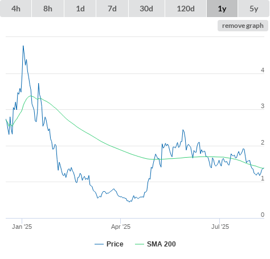
Task: Switch to the 120d range
Action: [x=186, y=9]
